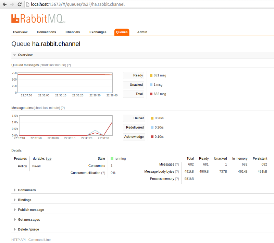Click the 951kB process memory value
This screenshot has width=274, height=243.
189,179
